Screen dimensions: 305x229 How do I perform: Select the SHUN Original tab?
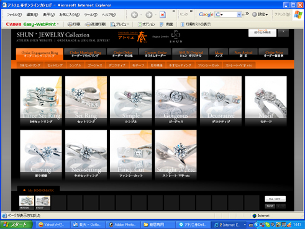(x=191, y=54)
